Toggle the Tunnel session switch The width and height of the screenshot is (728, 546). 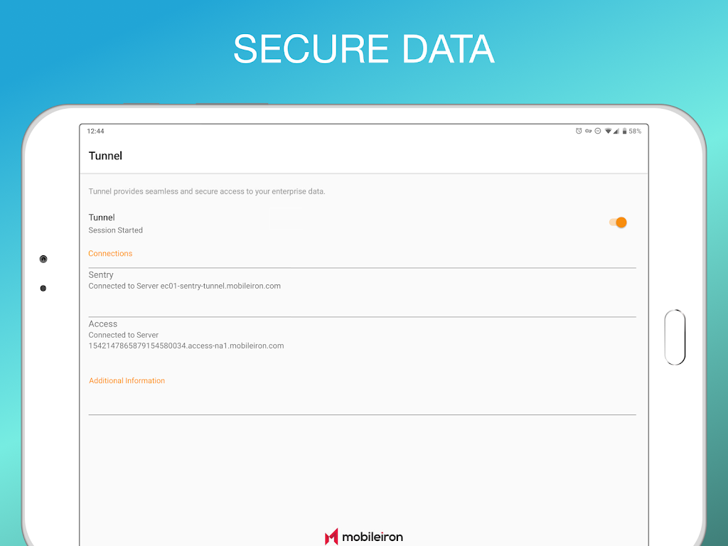[618, 223]
